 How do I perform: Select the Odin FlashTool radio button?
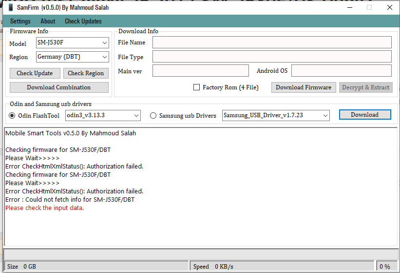pos(12,116)
